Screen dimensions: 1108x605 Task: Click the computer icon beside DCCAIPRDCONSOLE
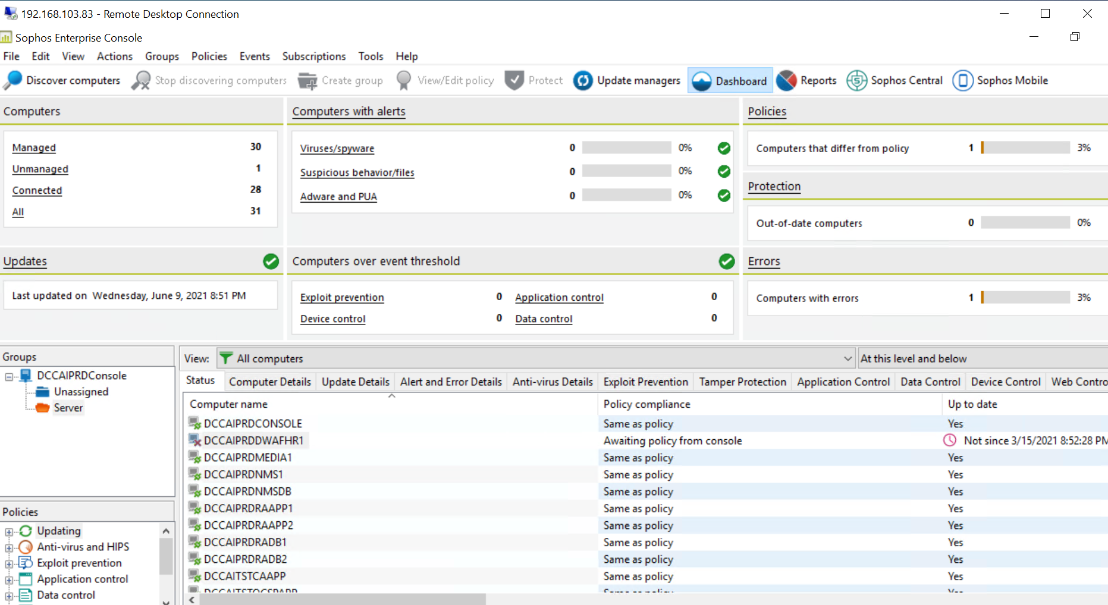[x=194, y=423]
